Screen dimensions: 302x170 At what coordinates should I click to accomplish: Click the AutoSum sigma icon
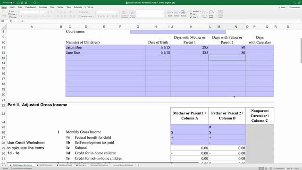[191, 11]
